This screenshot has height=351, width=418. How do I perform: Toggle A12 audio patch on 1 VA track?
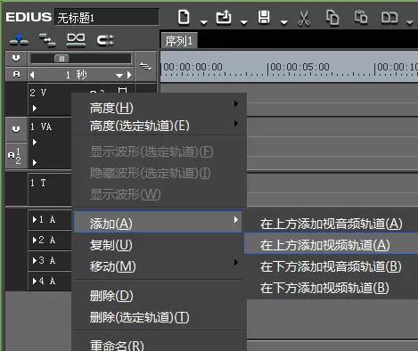[x=16, y=156]
